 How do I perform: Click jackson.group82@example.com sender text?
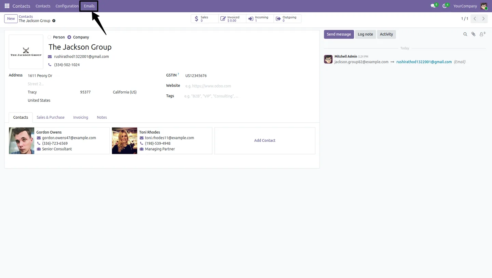tap(361, 62)
